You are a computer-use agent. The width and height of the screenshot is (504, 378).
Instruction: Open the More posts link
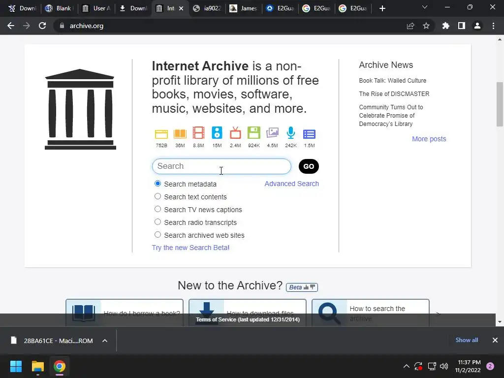tap(429, 139)
